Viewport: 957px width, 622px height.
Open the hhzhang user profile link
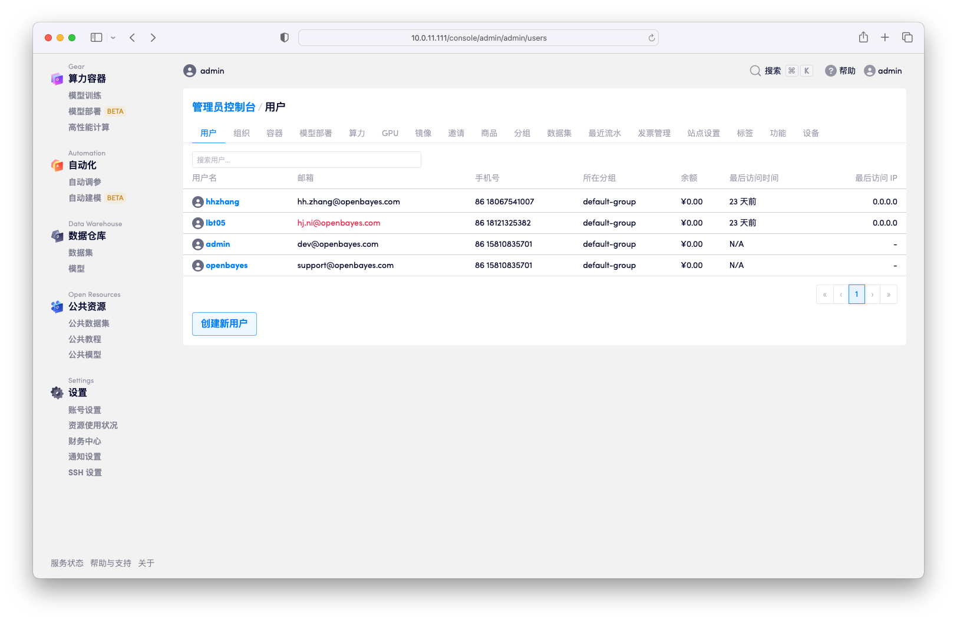[x=223, y=201]
